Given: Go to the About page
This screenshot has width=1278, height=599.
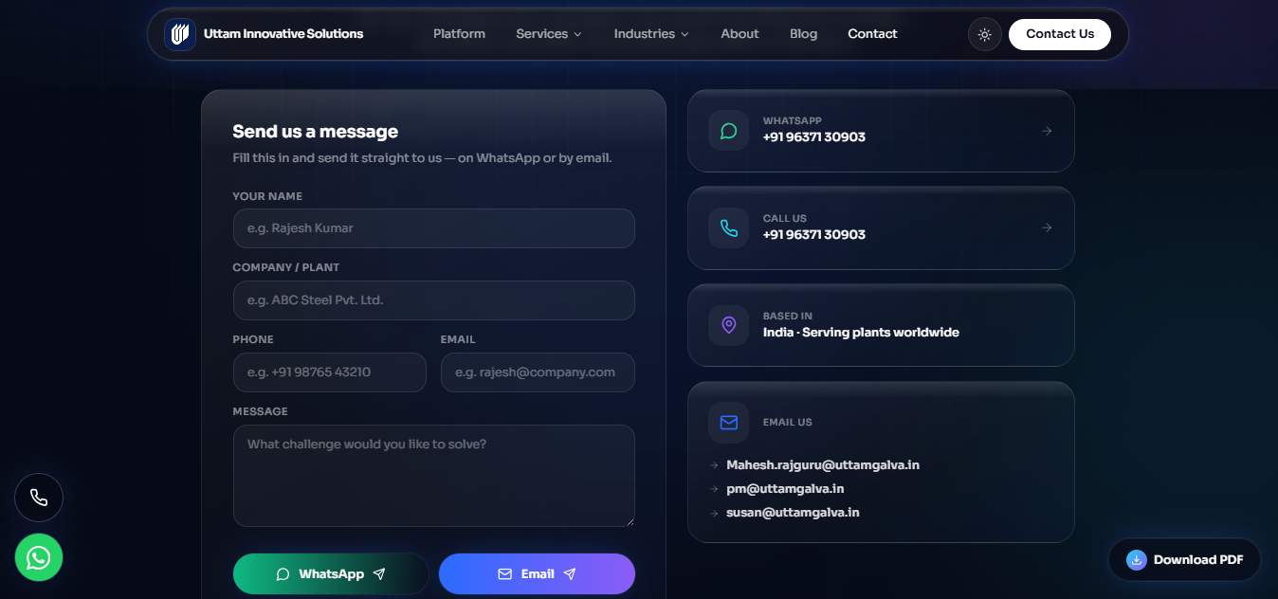Looking at the screenshot, I should click(x=739, y=34).
